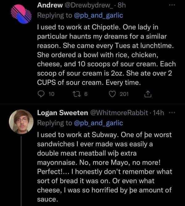Share Andrew's tweet via the upload arrow icon
Image resolution: width=185 pixels, height=206 pixels.
click(147, 94)
